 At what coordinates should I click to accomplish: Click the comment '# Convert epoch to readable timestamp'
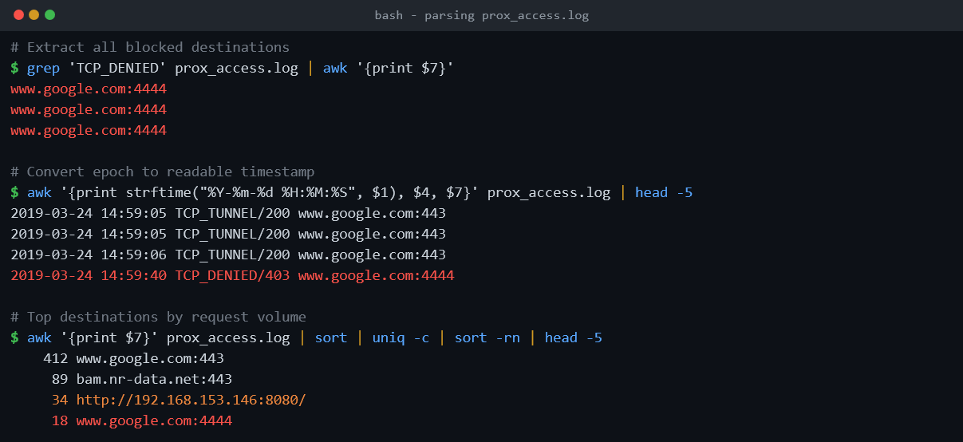click(162, 172)
